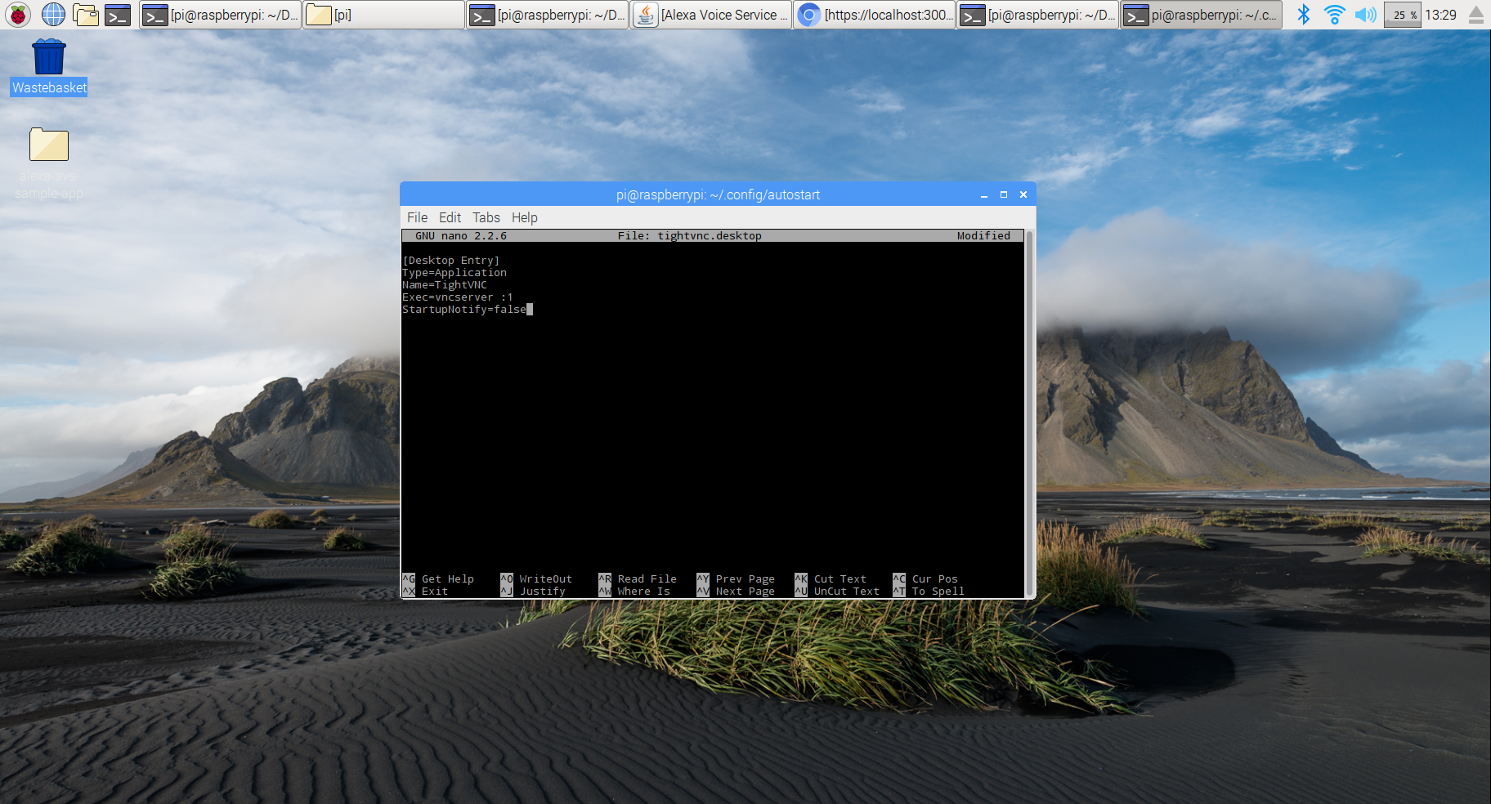The width and height of the screenshot is (1491, 804).
Task: Open the Raspberry Pi applications menu
Action: (16, 14)
